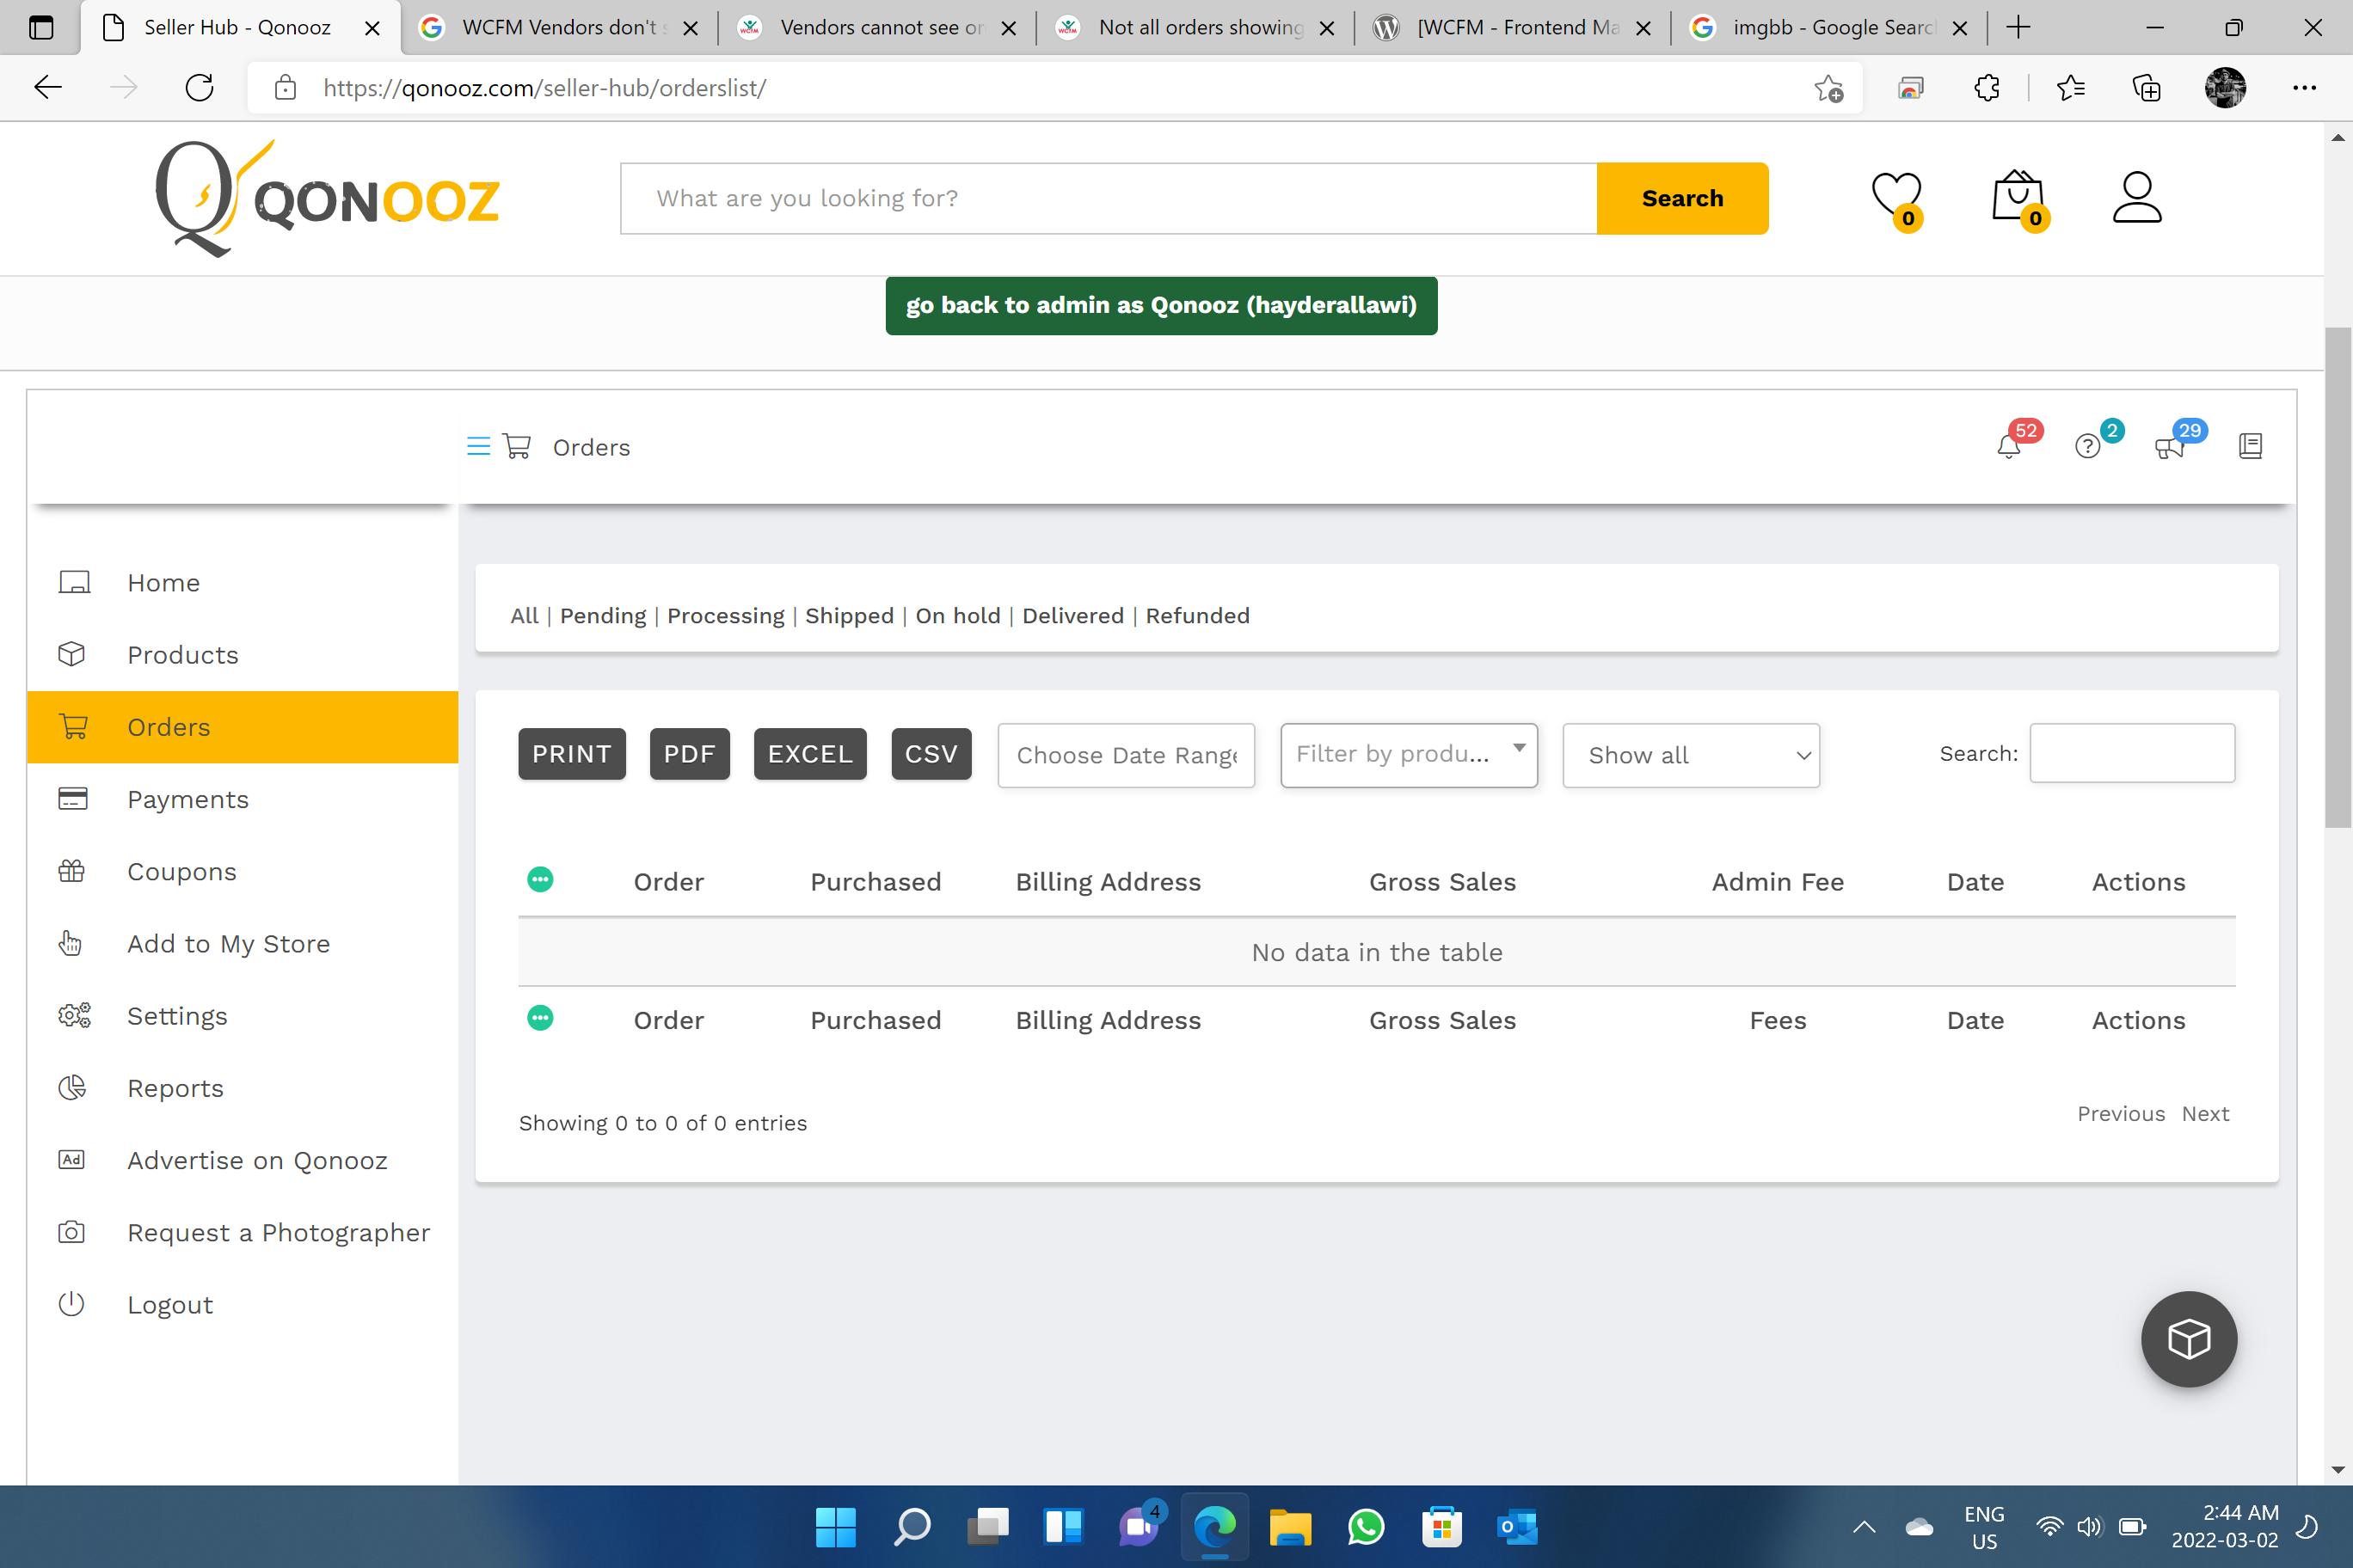This screenshot has width=2353, height=1568.
Task: Open the Choose Date Range picker
Action: [x=1126, y=755]
